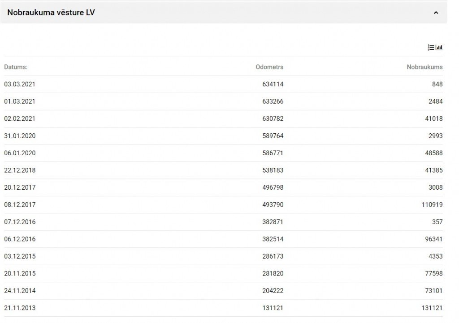459x323 pixels.
Task: Click odometer value 382514
Action: 273,239
